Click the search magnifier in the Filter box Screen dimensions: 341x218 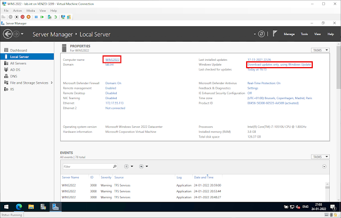(115, 166)
